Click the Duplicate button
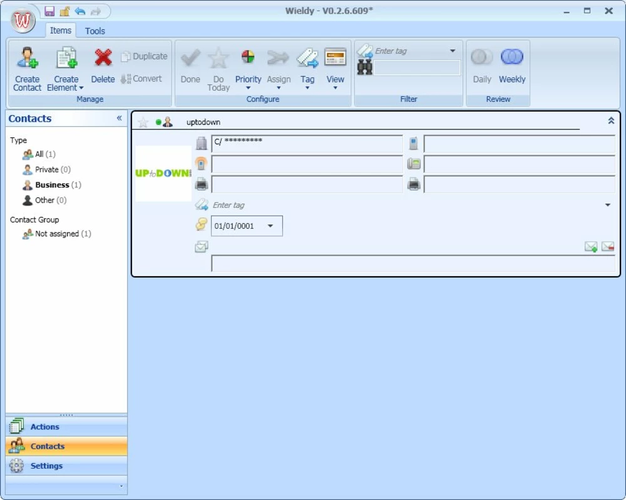Screen dimensions: 626x500 144,56
